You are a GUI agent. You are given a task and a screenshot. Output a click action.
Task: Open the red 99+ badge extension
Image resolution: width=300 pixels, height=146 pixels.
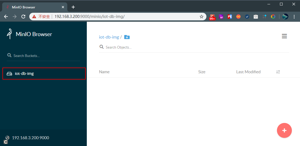[x=212, y=17]
